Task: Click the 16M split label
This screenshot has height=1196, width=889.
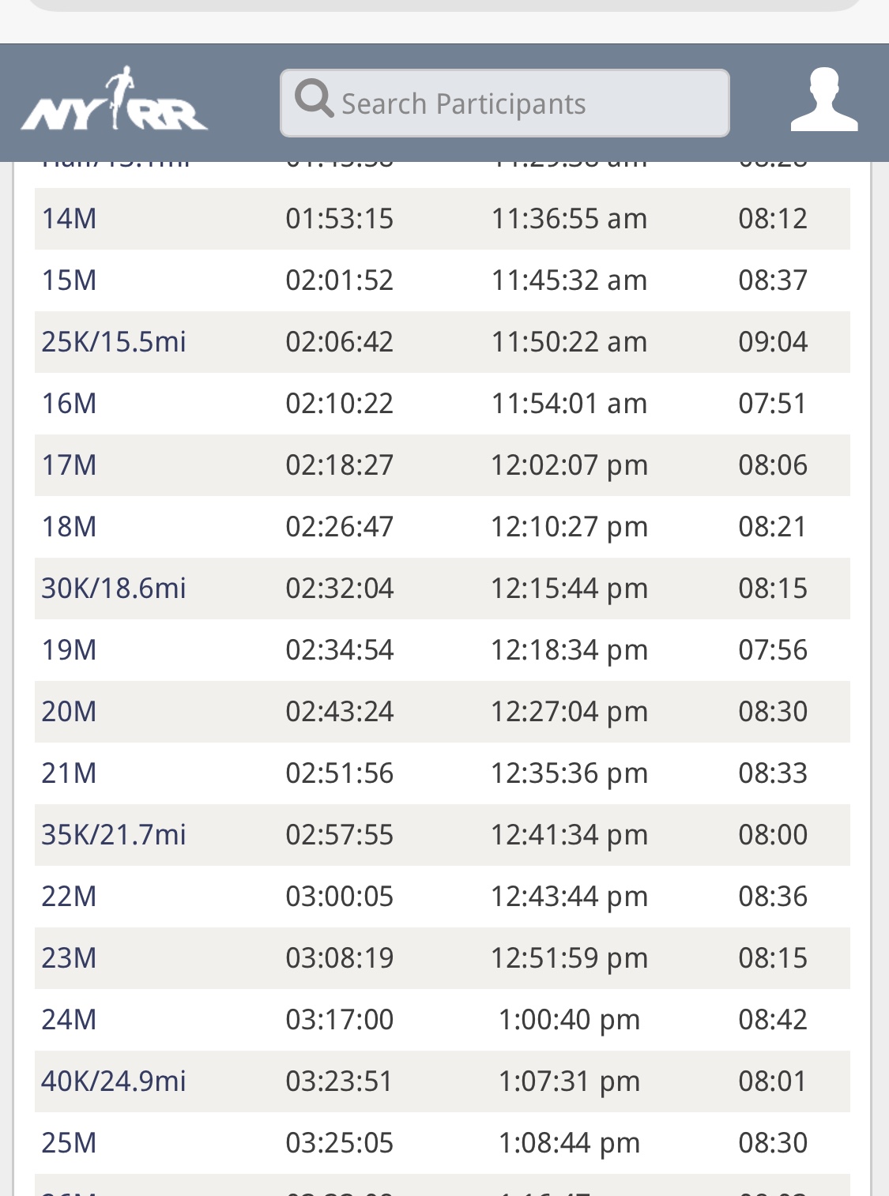Action: pos(70,404)
